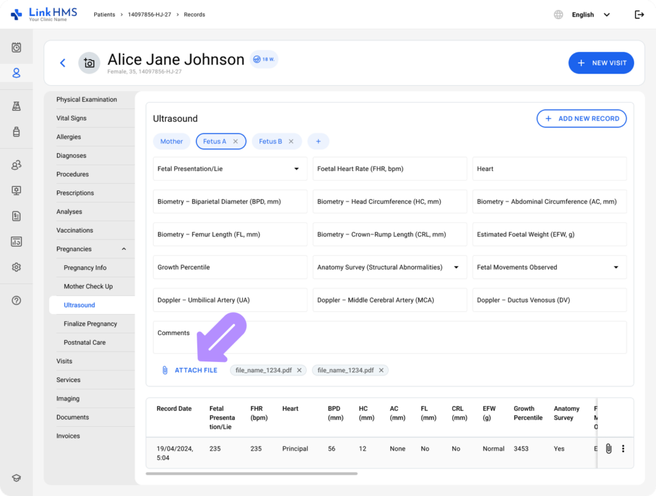Viewport: 656px width, 496px height.
Task: Open the three-dot menu in record row
Action: click(623, 449)
